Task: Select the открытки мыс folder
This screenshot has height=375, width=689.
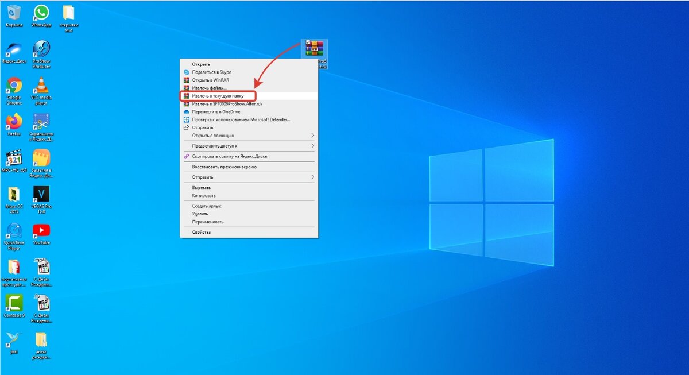Action: click(x=68, y=18)
